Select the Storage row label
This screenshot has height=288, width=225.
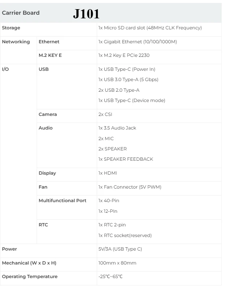(x=11, y=28)
